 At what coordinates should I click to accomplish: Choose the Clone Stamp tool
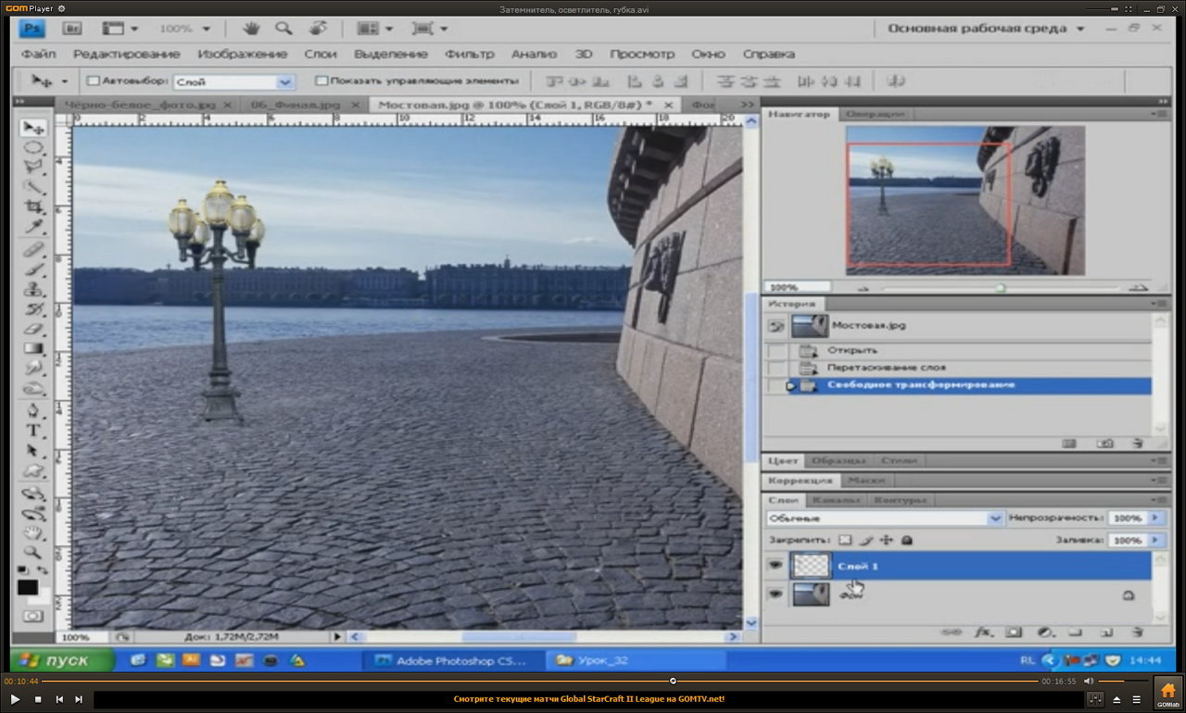pyautogui.click(x=33, y=289)
